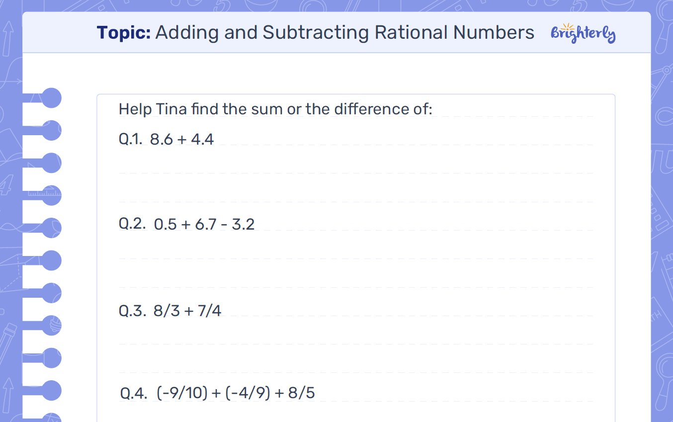Click the "Help Tina find the sum" instruction
Screen dimensions: 673x422
click(x=275, y=109)
